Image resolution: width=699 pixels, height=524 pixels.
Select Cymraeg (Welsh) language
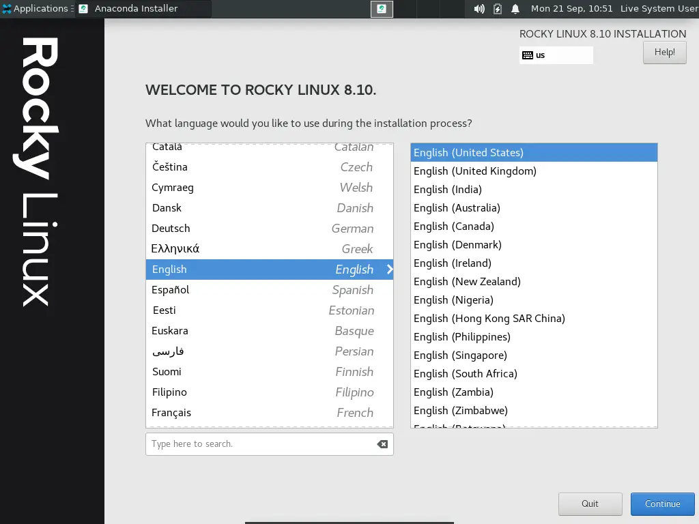point(269,188)
